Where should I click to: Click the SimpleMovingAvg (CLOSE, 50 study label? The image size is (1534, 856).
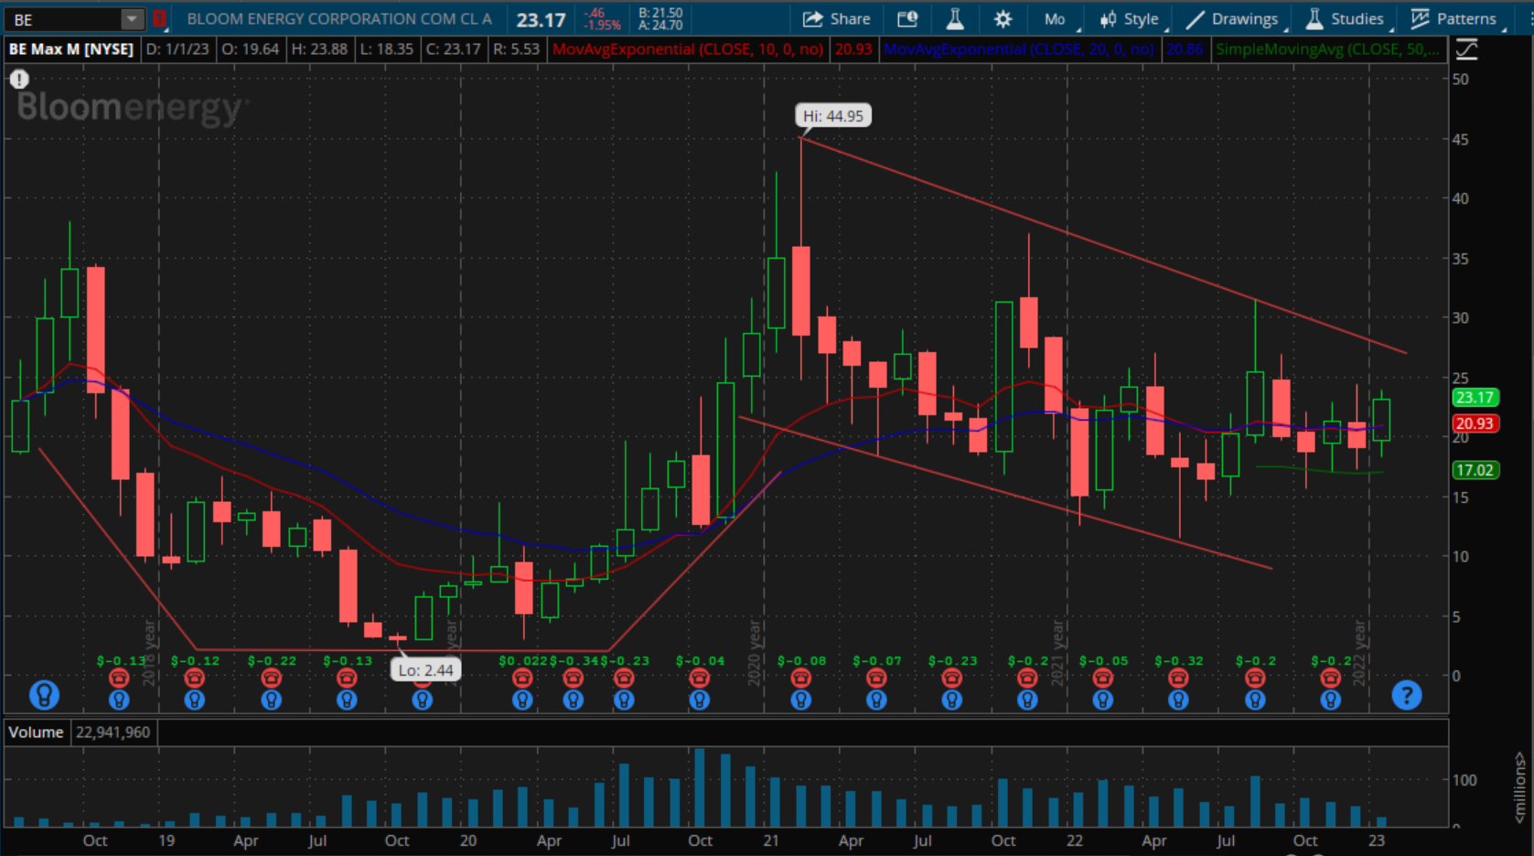tap(1326, 49)
